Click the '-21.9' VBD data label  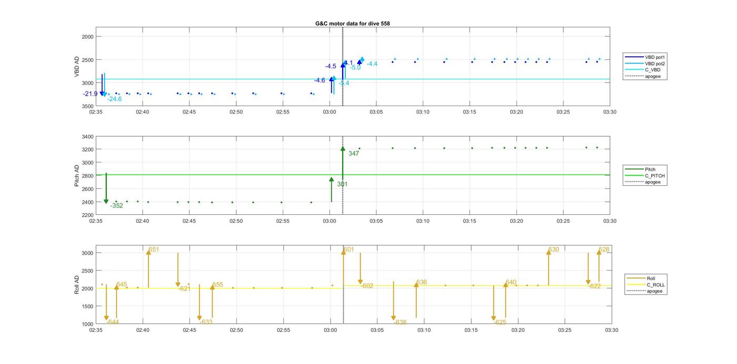(90, 94)
